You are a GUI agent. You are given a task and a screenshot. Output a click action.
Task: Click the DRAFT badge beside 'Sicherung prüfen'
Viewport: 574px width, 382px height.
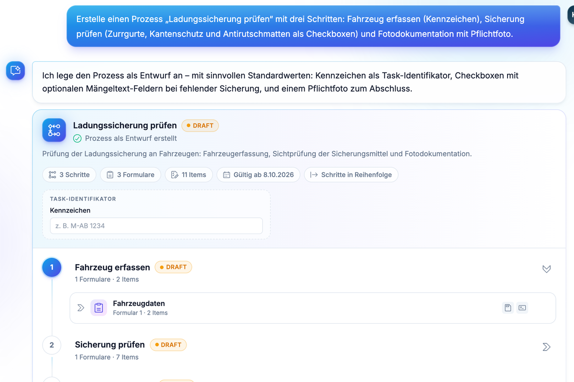[168, 345]
